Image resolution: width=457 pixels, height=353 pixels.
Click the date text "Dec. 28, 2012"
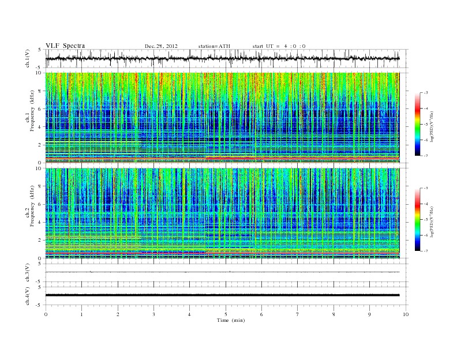161,46
